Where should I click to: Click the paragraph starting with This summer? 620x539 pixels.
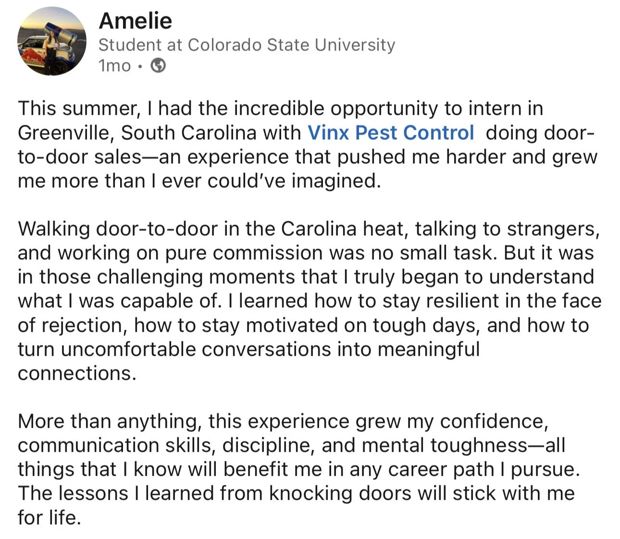(308, 144)
